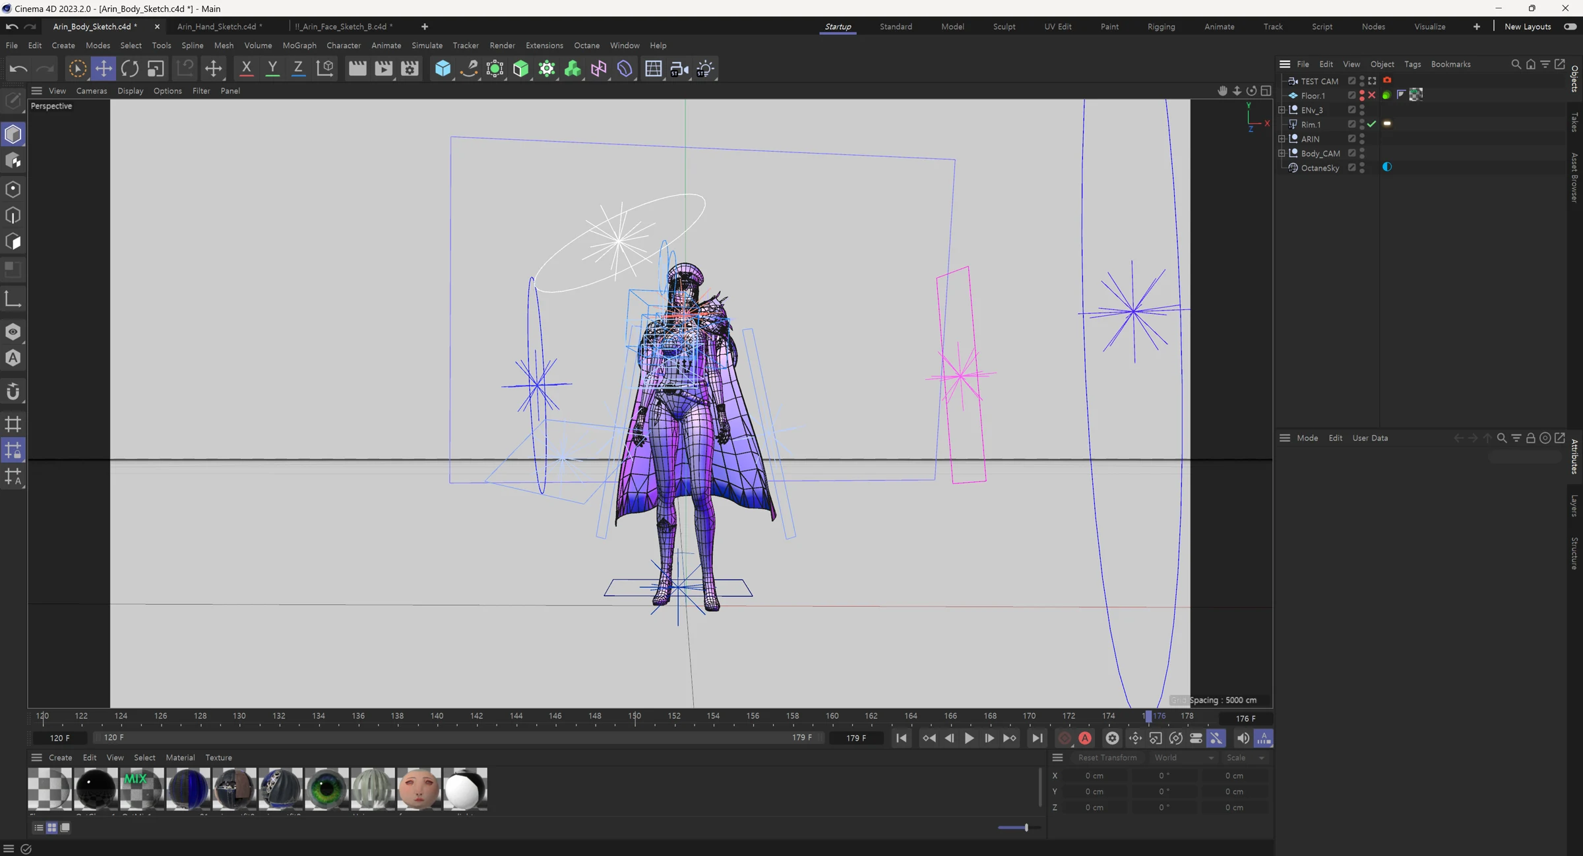The width and height of the screenshot is (1583, 856).
Task: Click the Record Active Objects button
Action: click(x=1064, y=738)
